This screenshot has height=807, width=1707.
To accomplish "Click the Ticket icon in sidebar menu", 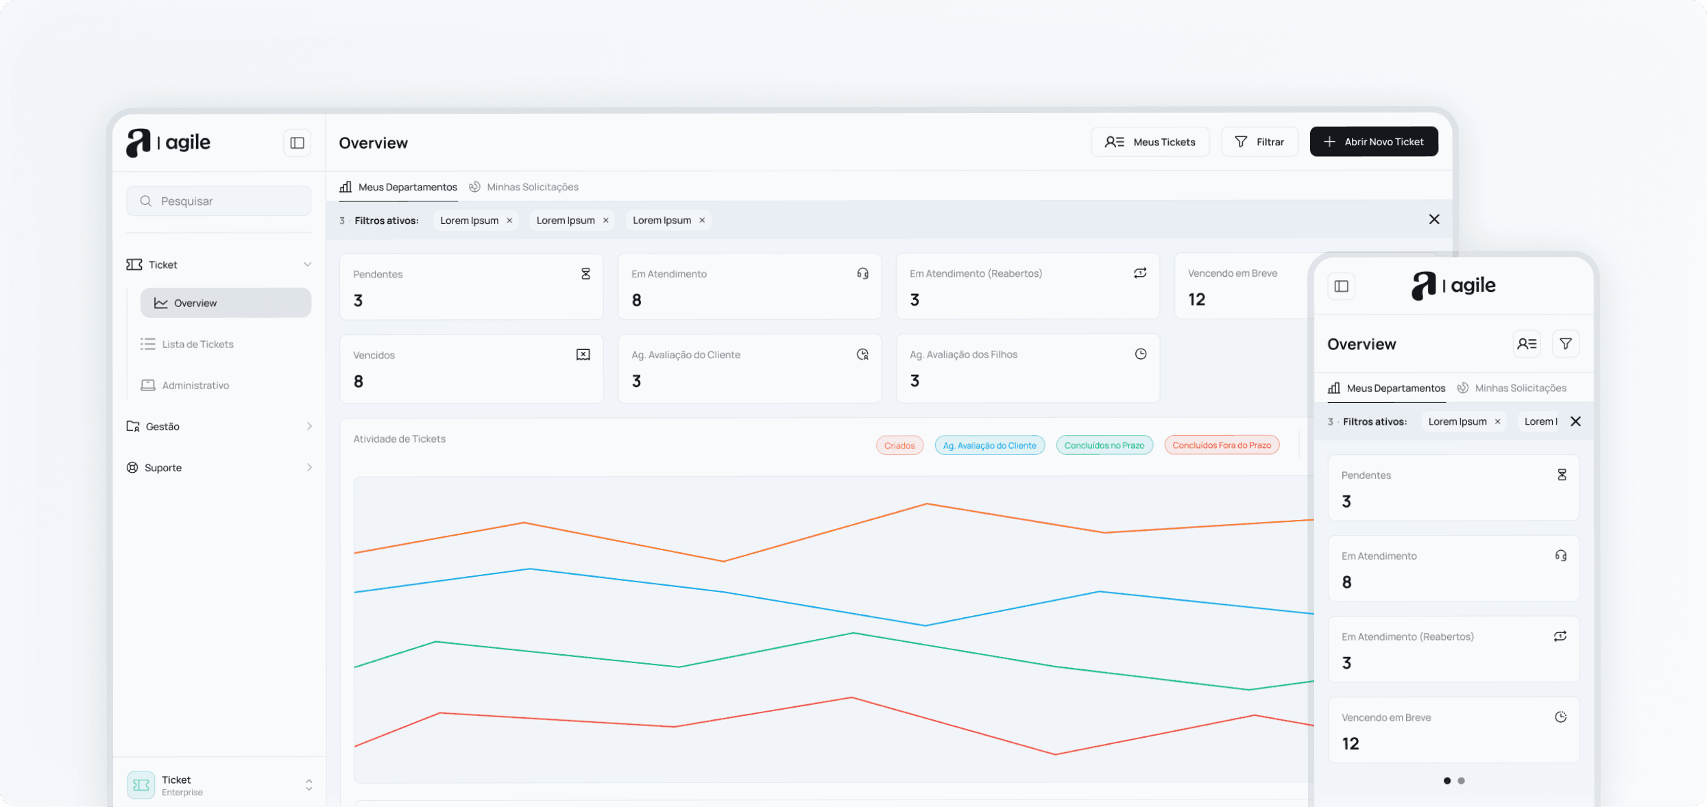I will (134, 264).
